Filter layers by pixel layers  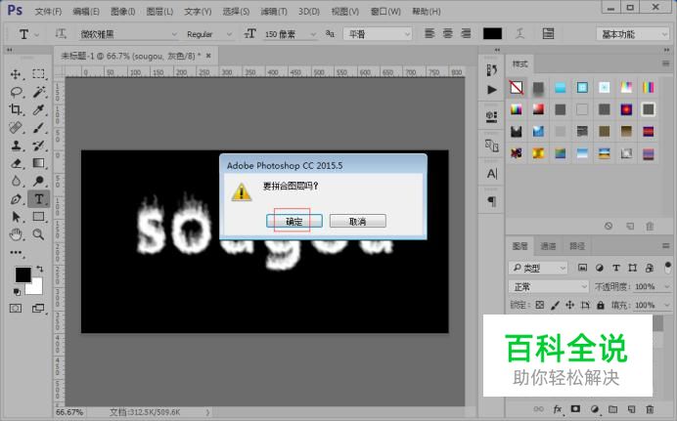(582, 268)
